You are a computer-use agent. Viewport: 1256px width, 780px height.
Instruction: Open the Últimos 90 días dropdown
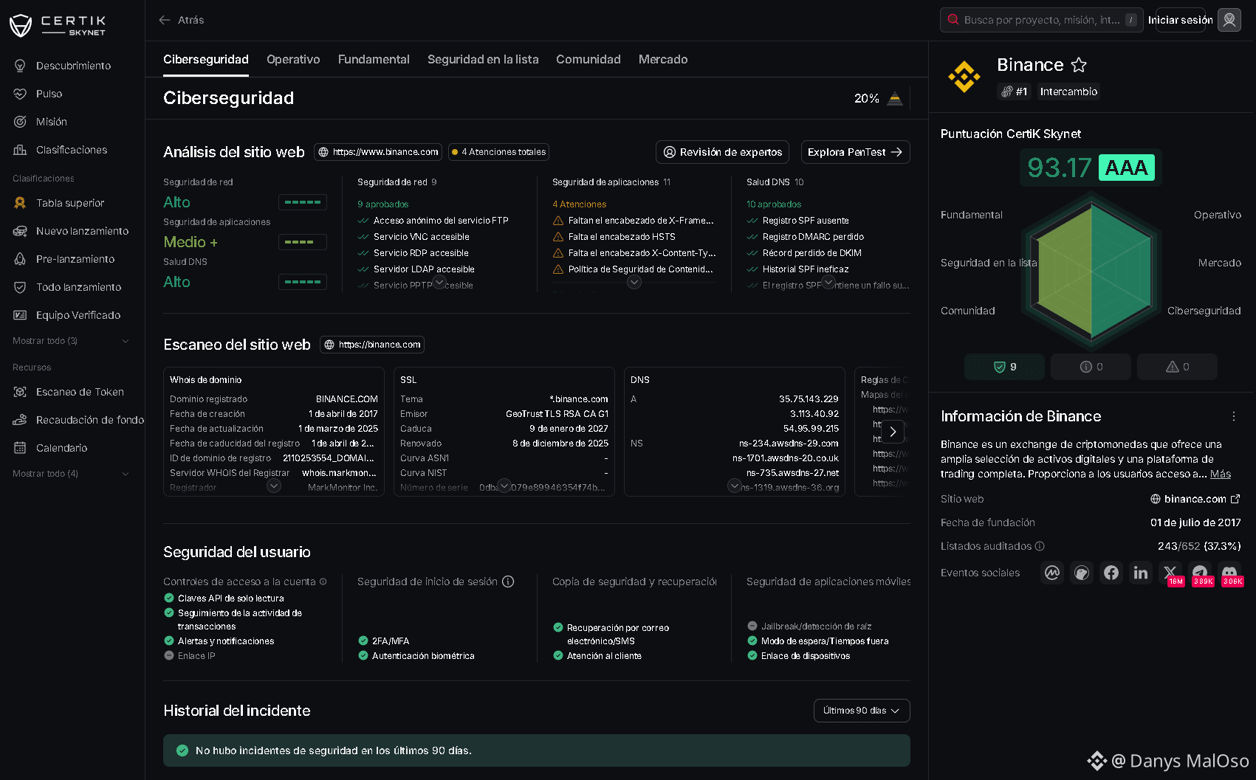click(862, 711)
